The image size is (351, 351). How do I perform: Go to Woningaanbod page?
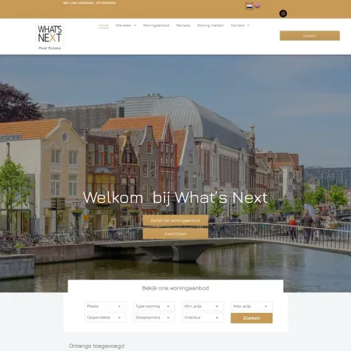pos(156,25)
